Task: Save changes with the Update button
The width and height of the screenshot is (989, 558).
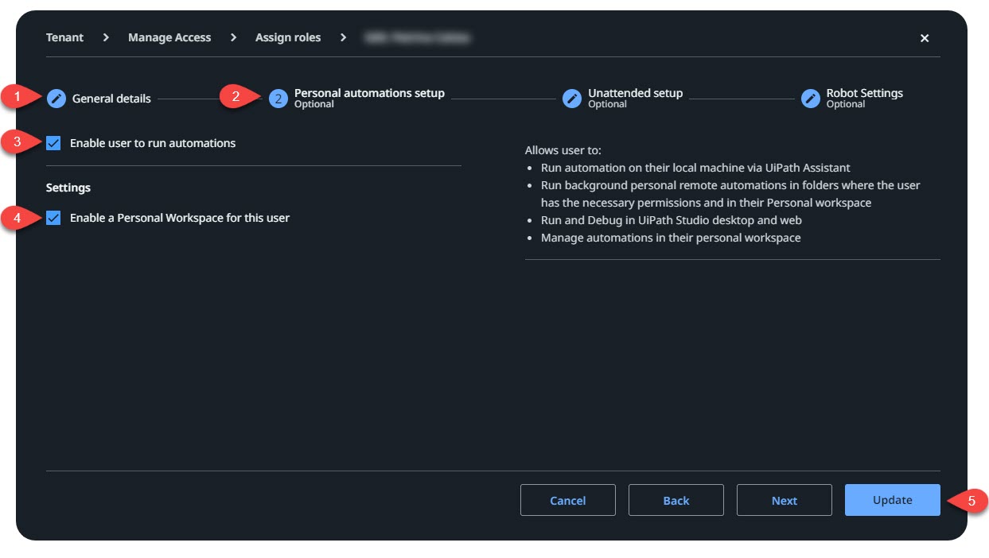Action: coord(892,500)
